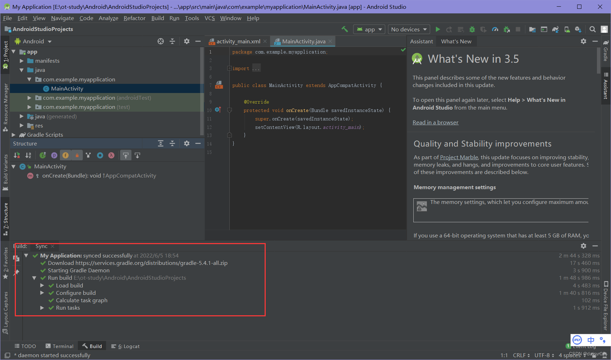Toggle Autoscroll to Source in Structure
This screenshot has height=360, width=611.
(126, 155)
